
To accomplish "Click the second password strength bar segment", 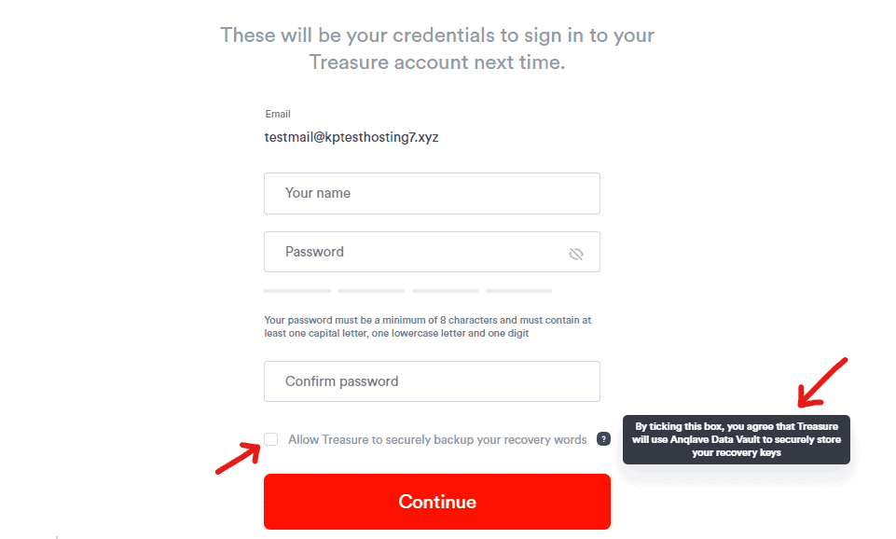I will click(371, 291).
